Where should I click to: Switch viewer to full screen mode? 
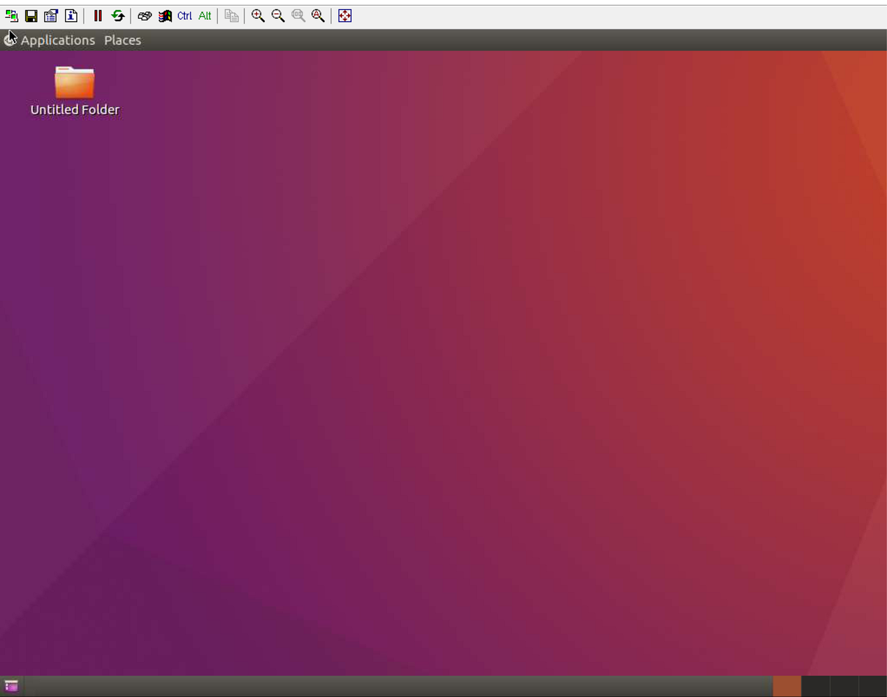click(345, 16)
